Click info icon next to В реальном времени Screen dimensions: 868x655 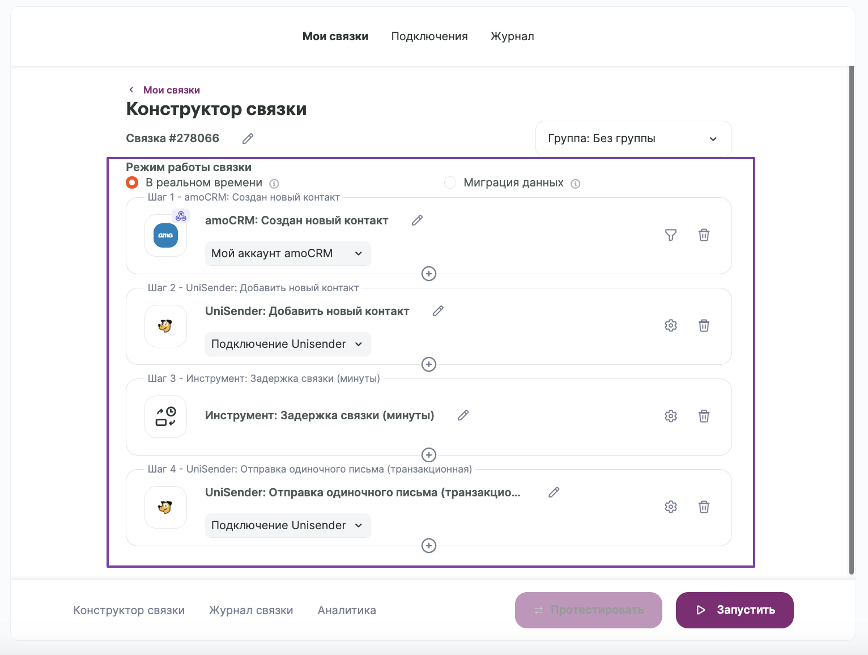[x=274, y=184]
